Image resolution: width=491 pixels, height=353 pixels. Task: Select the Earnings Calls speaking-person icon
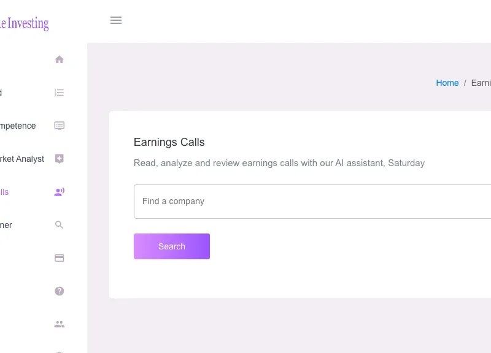[x=59, y=192]
